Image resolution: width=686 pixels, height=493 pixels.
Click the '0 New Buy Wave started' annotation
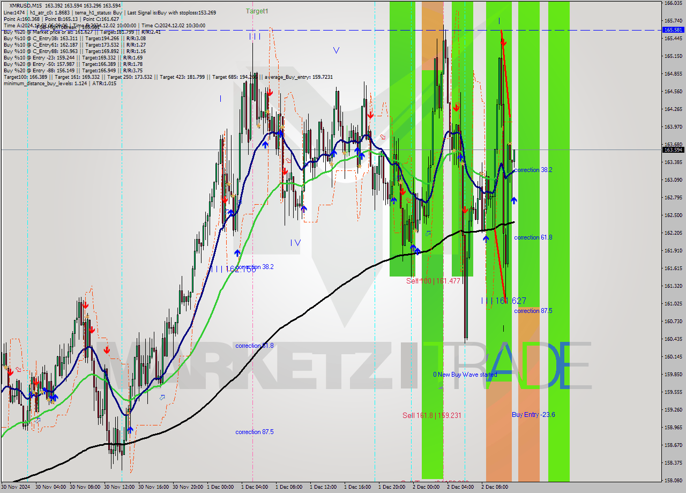[465, 375]
